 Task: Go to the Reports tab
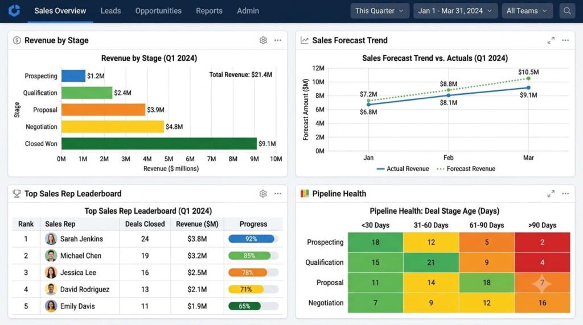click(x=209, y=11)
